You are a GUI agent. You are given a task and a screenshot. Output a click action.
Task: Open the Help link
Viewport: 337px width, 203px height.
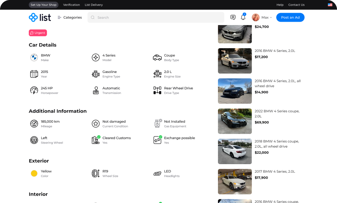coord(280,5)
